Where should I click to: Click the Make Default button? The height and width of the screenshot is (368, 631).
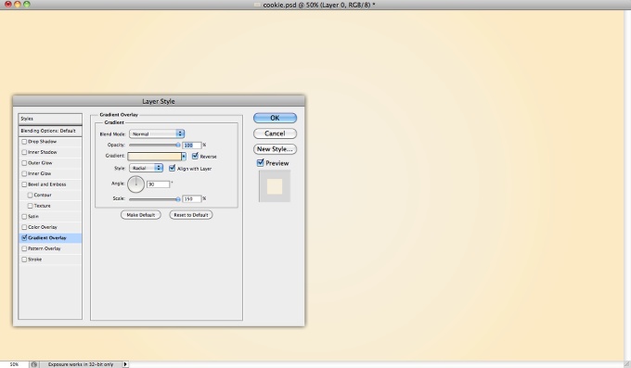pyautogui.click(x=141, y=215)
